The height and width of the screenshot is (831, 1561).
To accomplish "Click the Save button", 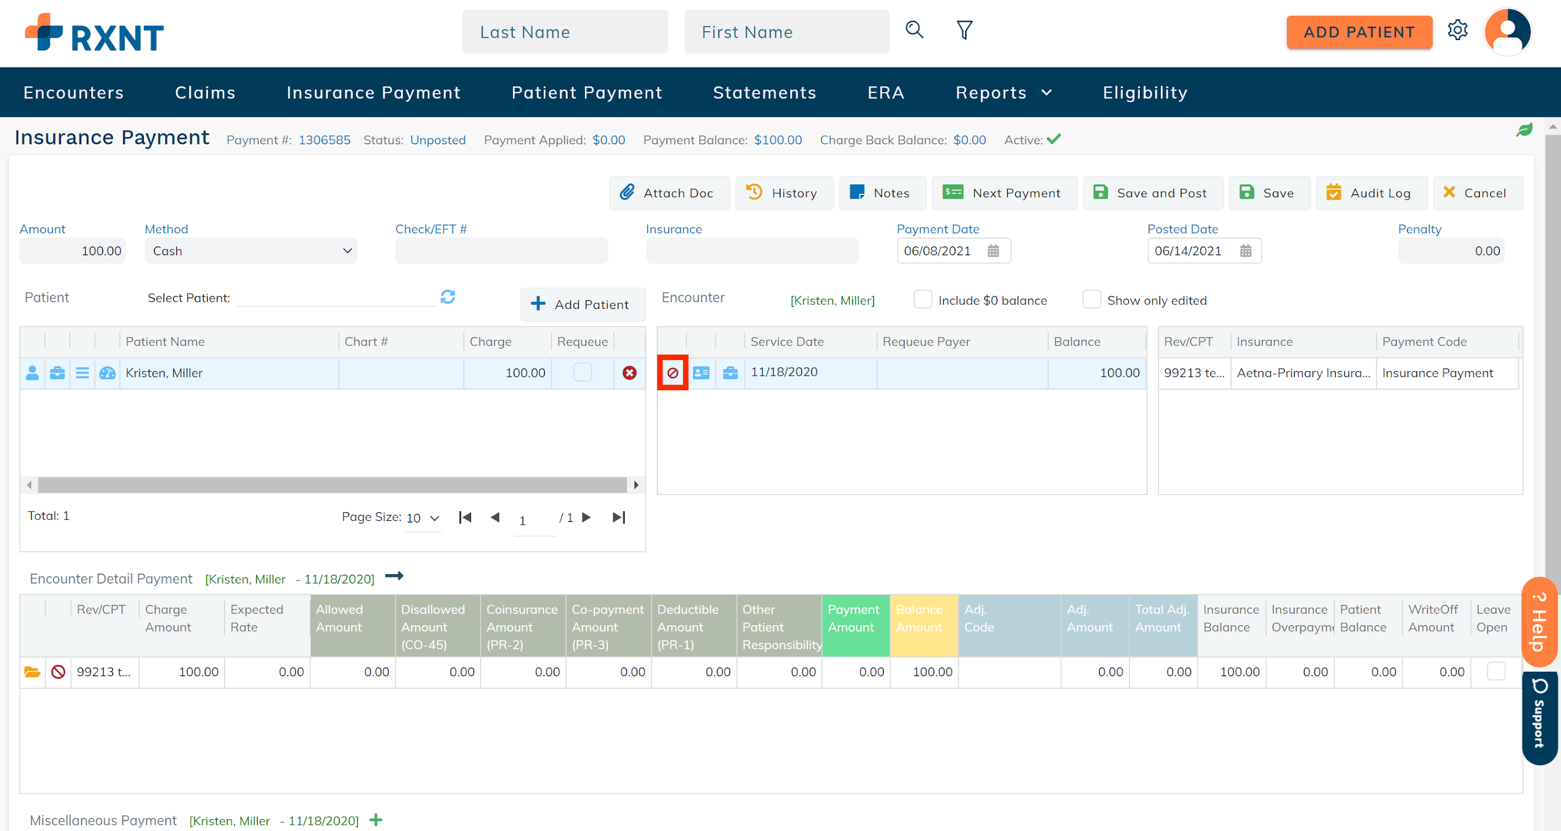I will tap(1269, 193).
